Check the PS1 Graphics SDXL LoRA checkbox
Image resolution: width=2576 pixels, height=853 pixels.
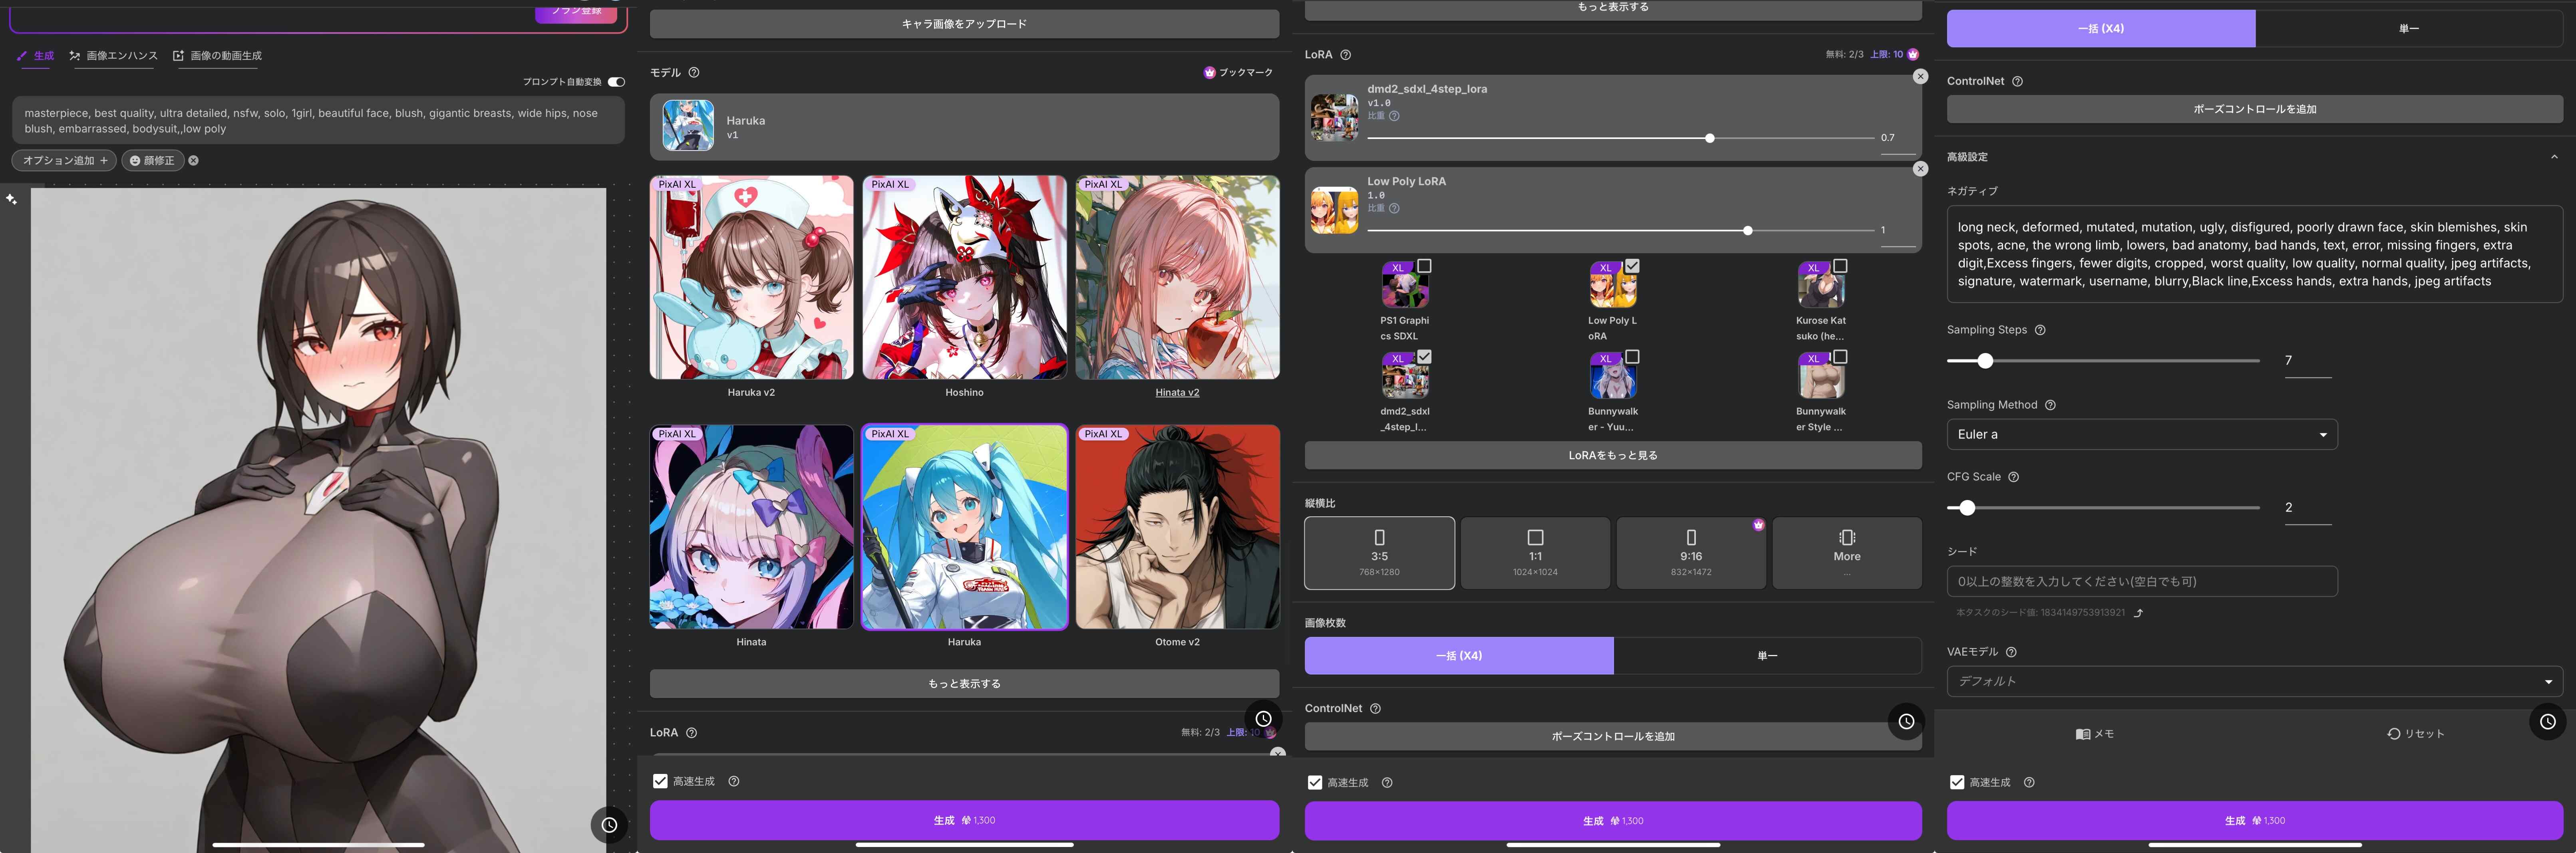pos(1424,266)
